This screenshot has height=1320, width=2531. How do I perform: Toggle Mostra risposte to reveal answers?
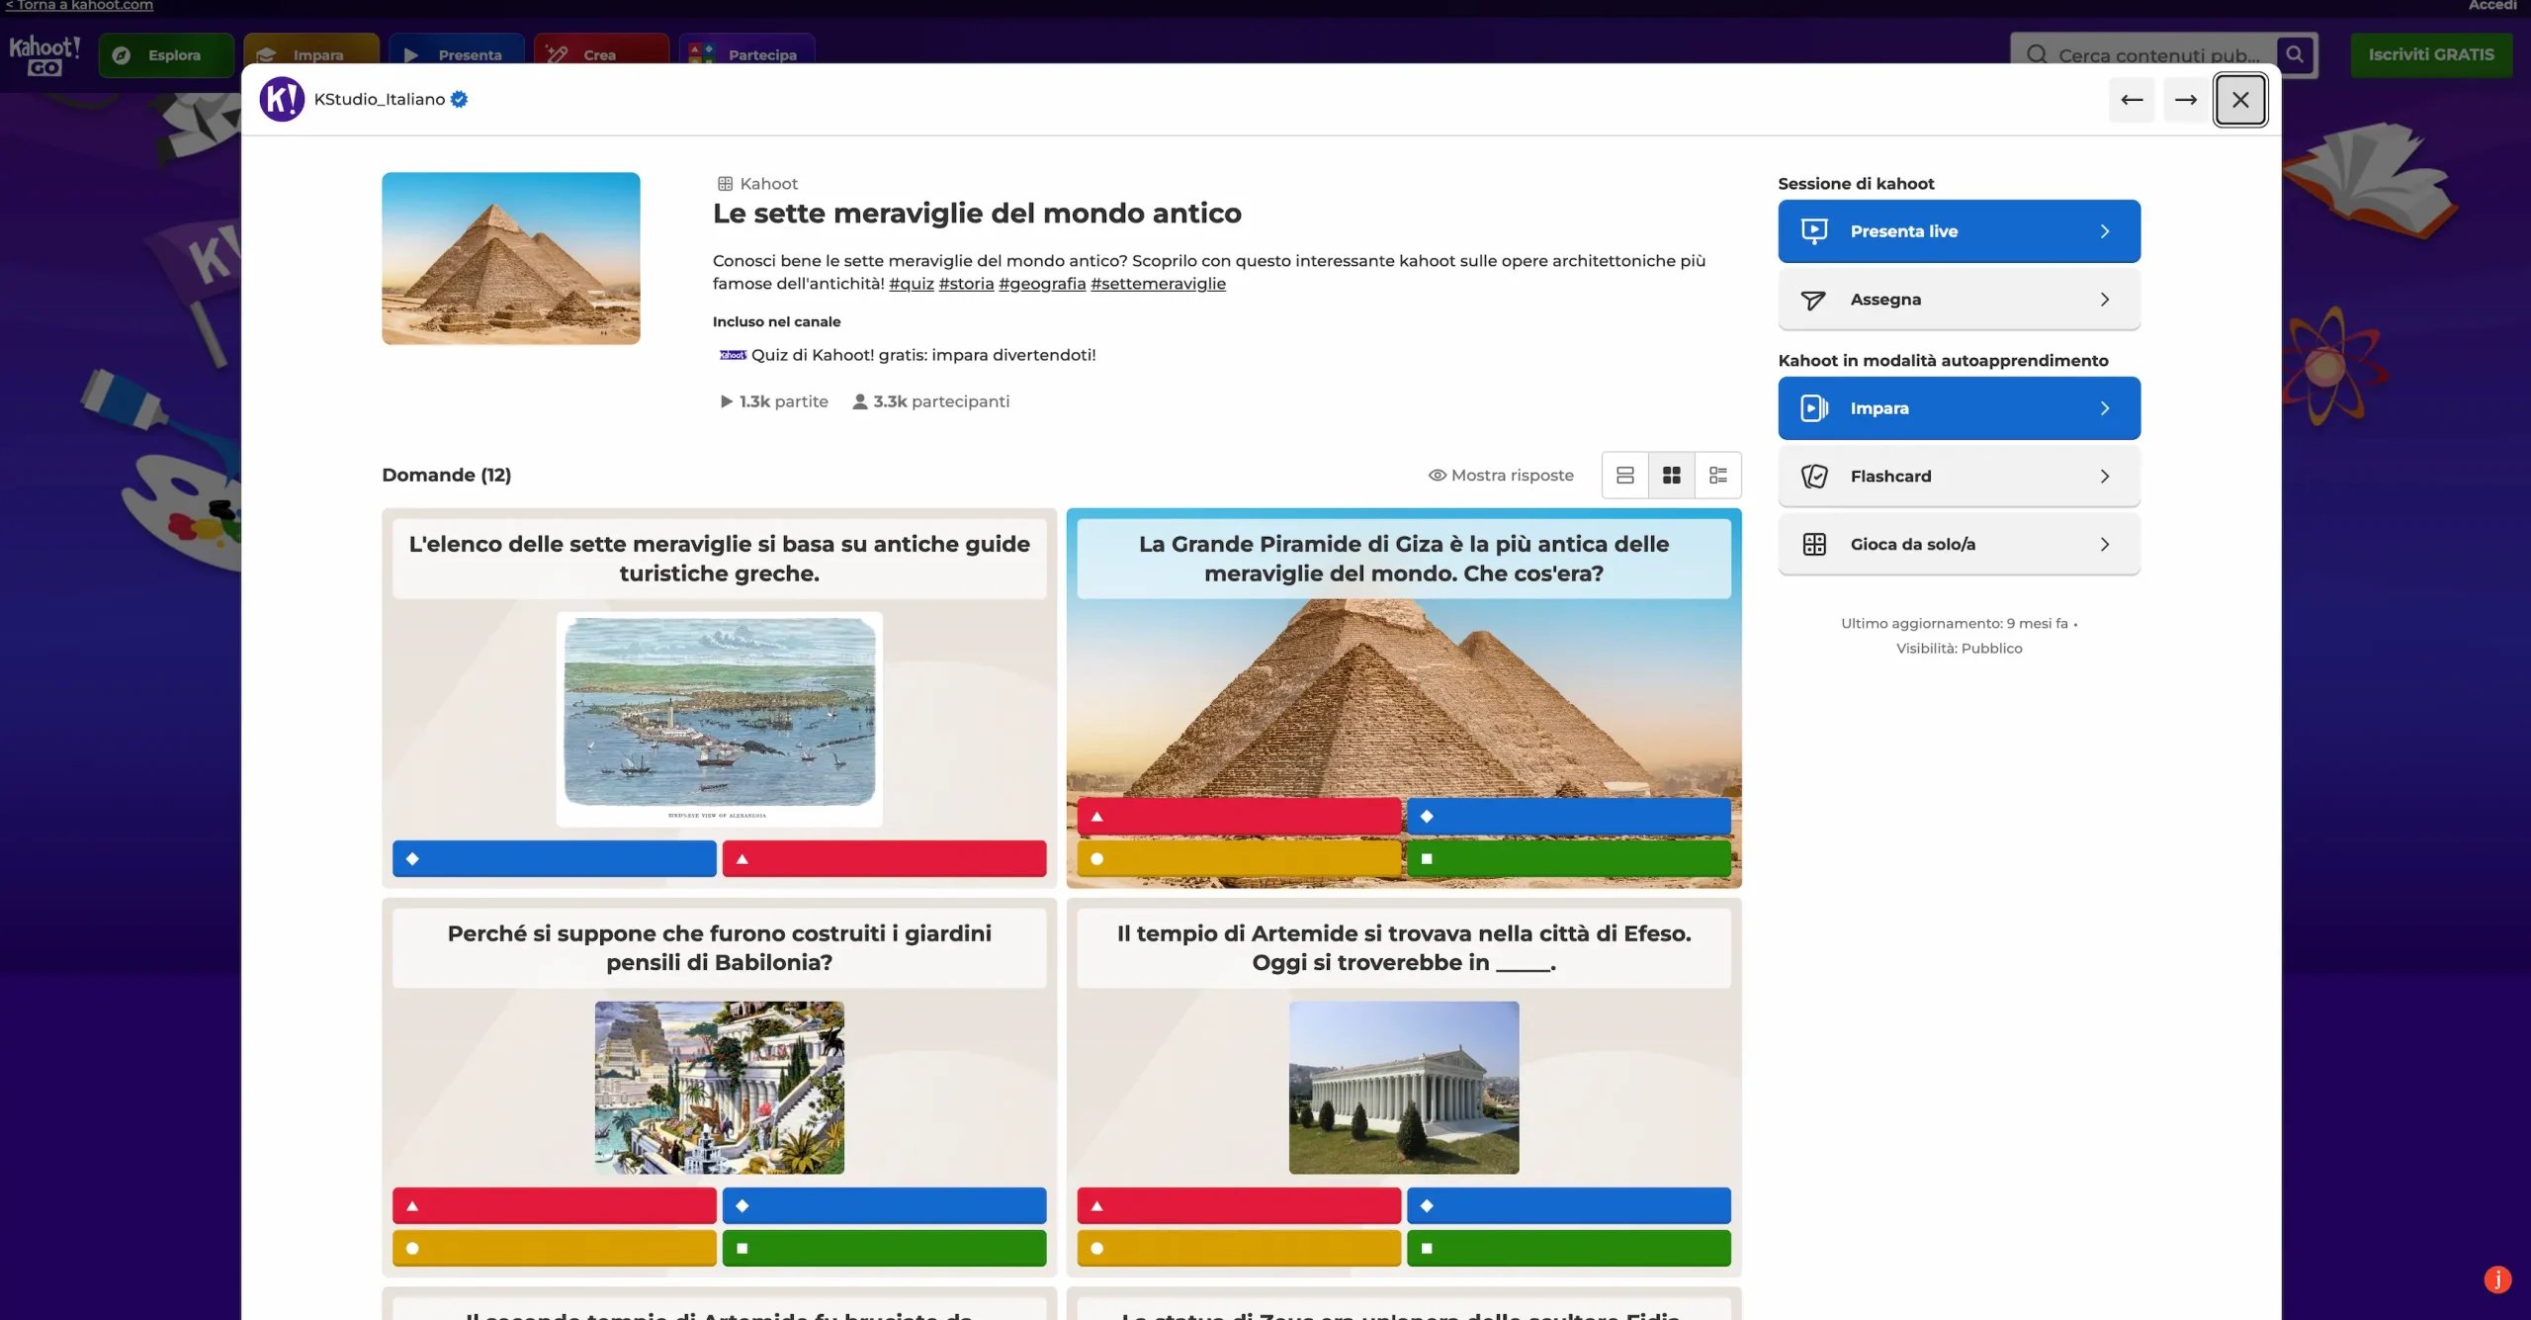coord(1501,476)
